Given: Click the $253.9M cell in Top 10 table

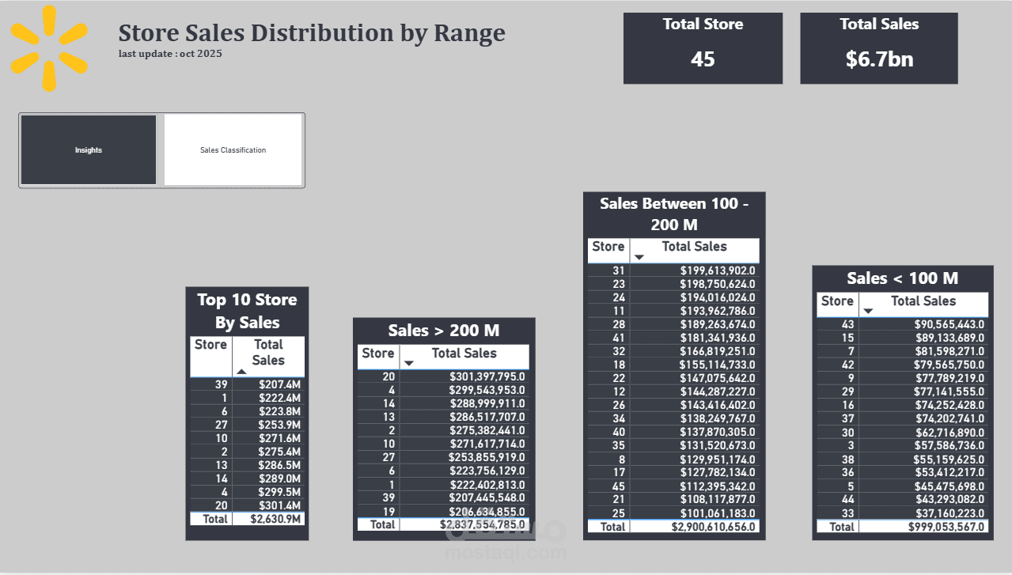Looking at the screenshot, I should [x=279, y=426].
